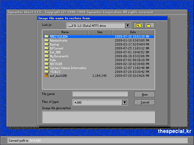Click date 2009-07-20 03:30:42 PM
The image size is (194, 145).
(132, 72)
